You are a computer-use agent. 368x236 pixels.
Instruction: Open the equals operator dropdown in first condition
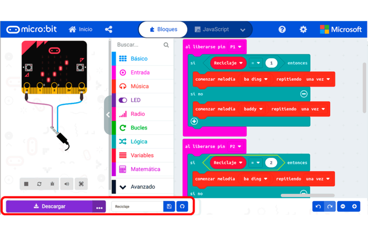point(256,63)
